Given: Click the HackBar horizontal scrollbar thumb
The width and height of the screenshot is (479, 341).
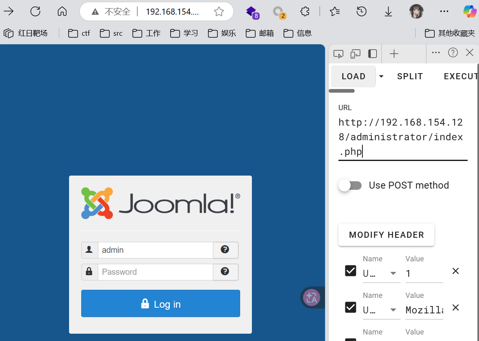Looking at the screenshot, I should 342,91.
